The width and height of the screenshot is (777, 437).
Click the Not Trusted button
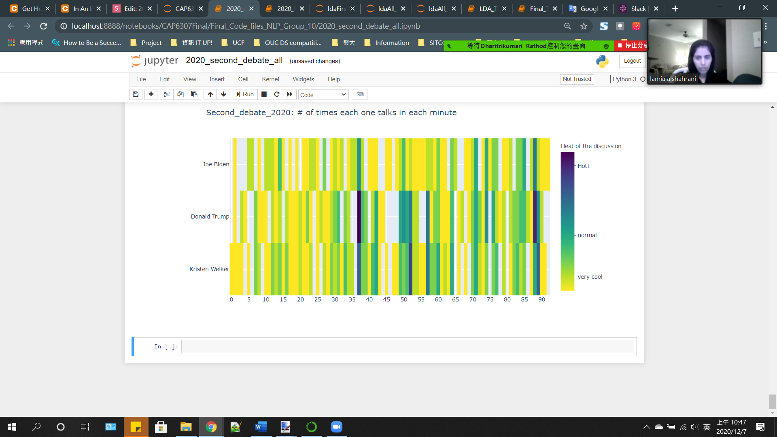[x=577, y=79]
